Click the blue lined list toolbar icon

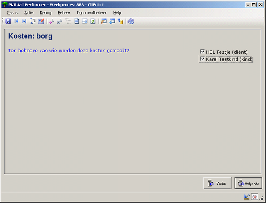pos(85,21)
